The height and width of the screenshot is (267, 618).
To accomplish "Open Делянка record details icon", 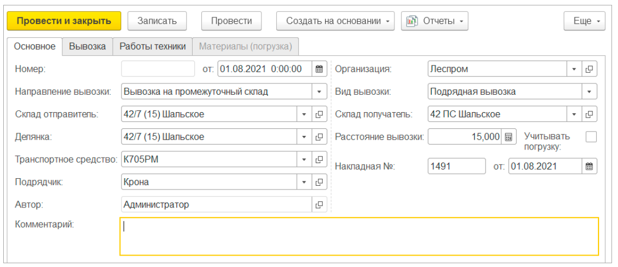I will pos(319,137).
